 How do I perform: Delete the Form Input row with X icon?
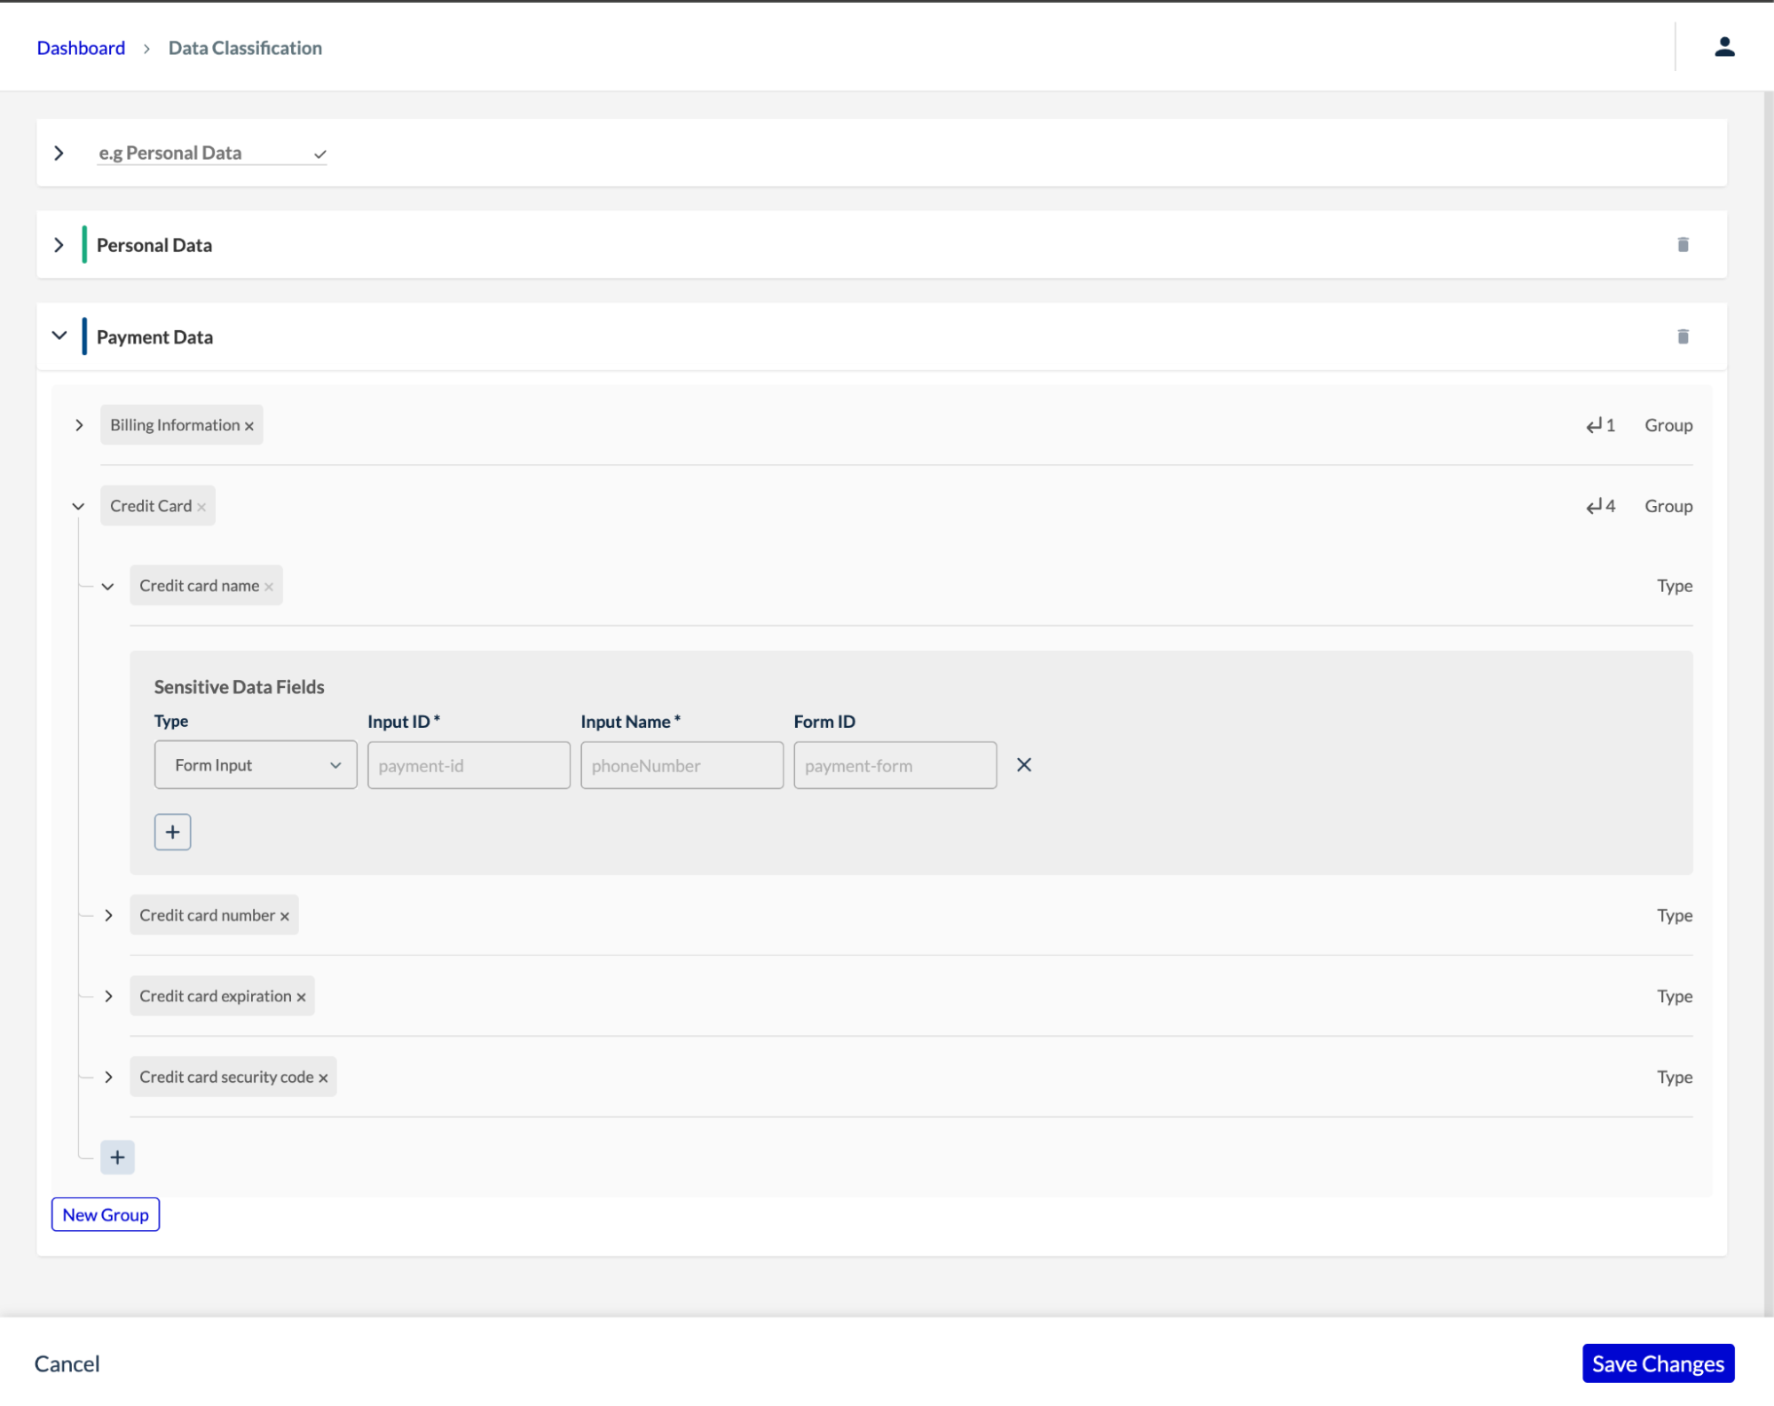click(x=1024, y=764)
